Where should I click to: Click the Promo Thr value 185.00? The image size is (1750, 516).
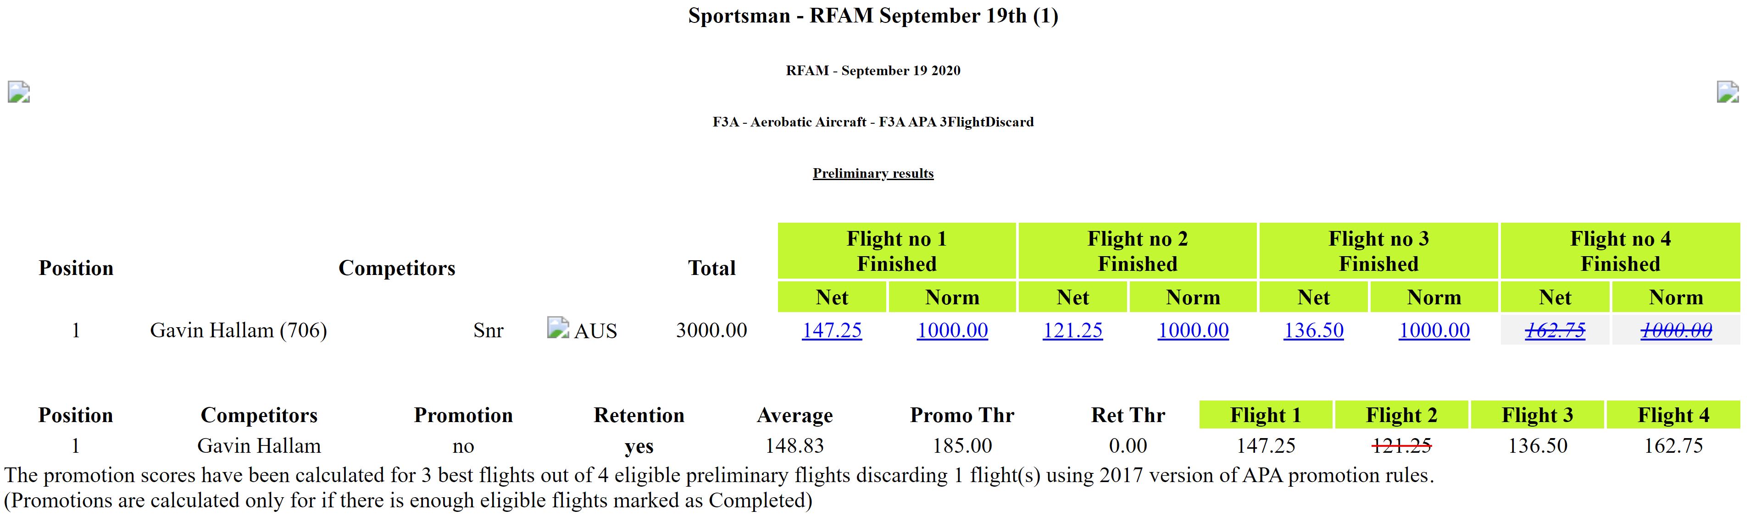pyautogui.click(x=962, y=445)
